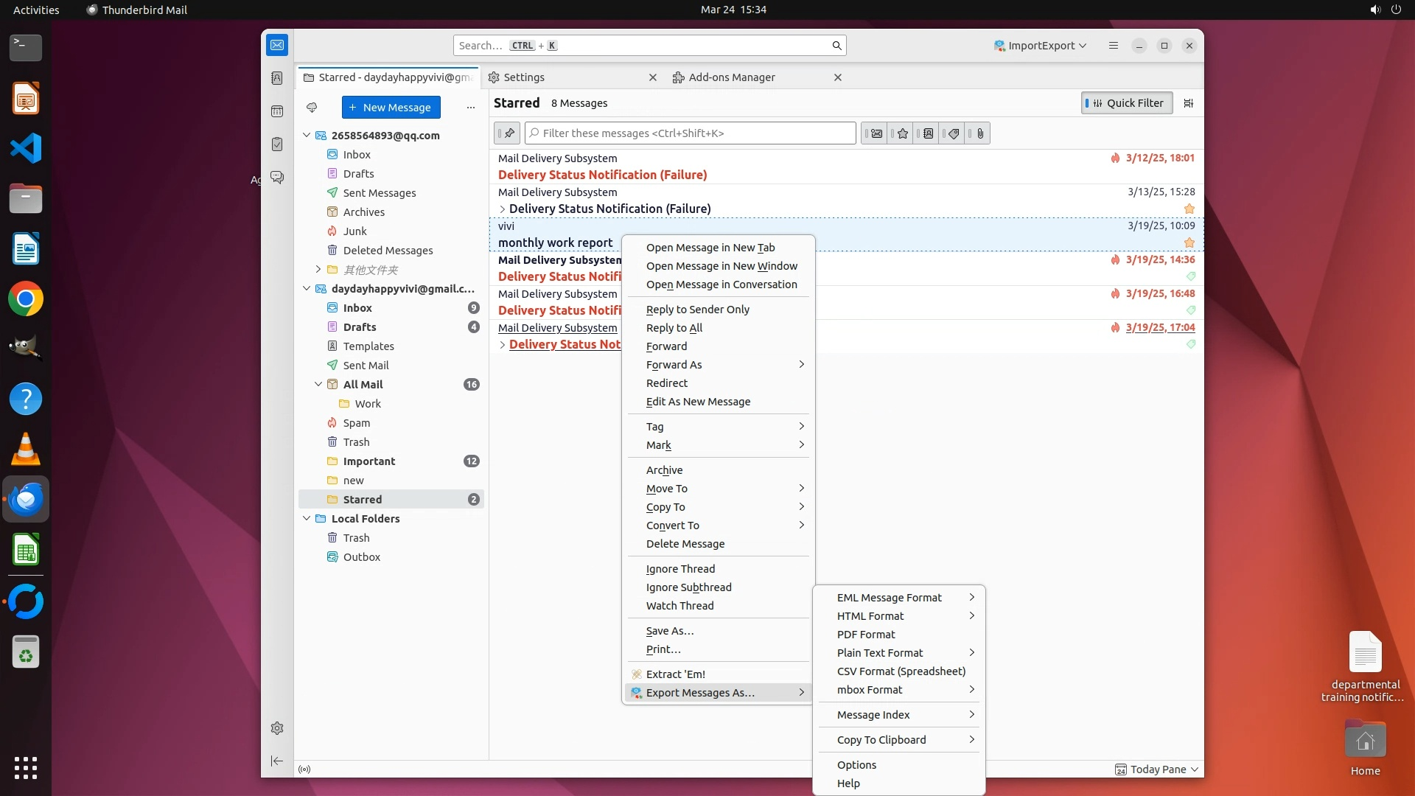Open the Tasks space
The height and width of the screenshot is (796, 1415).
pyautogui.click(x=277, y=144)
